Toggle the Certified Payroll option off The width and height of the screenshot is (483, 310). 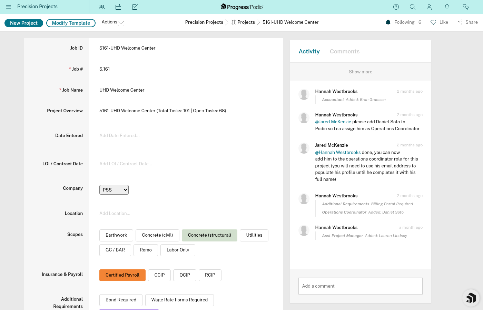[122, 275]
